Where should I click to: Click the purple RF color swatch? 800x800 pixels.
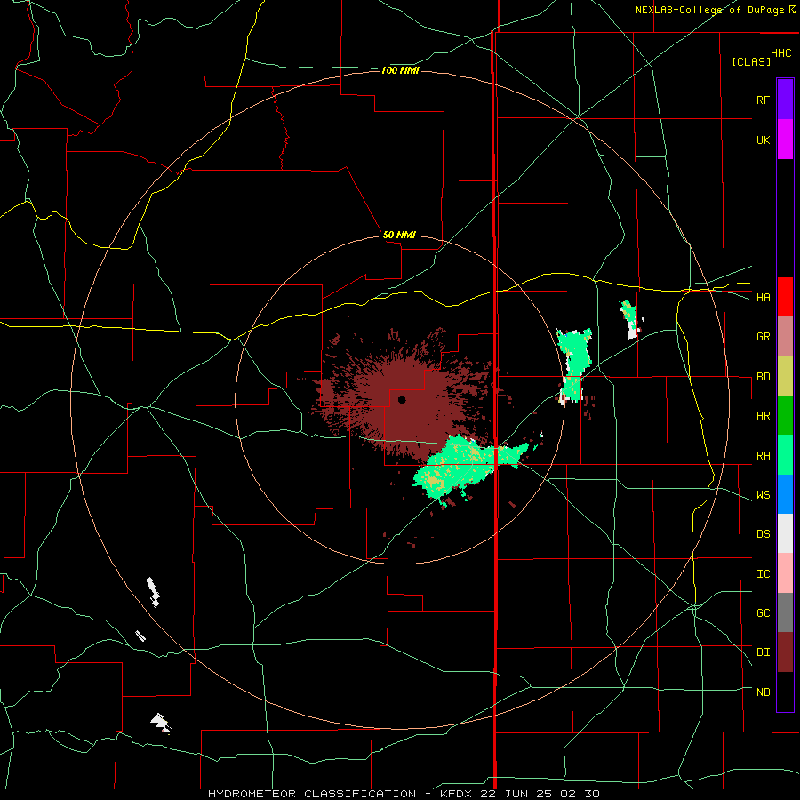pos(785,99)
